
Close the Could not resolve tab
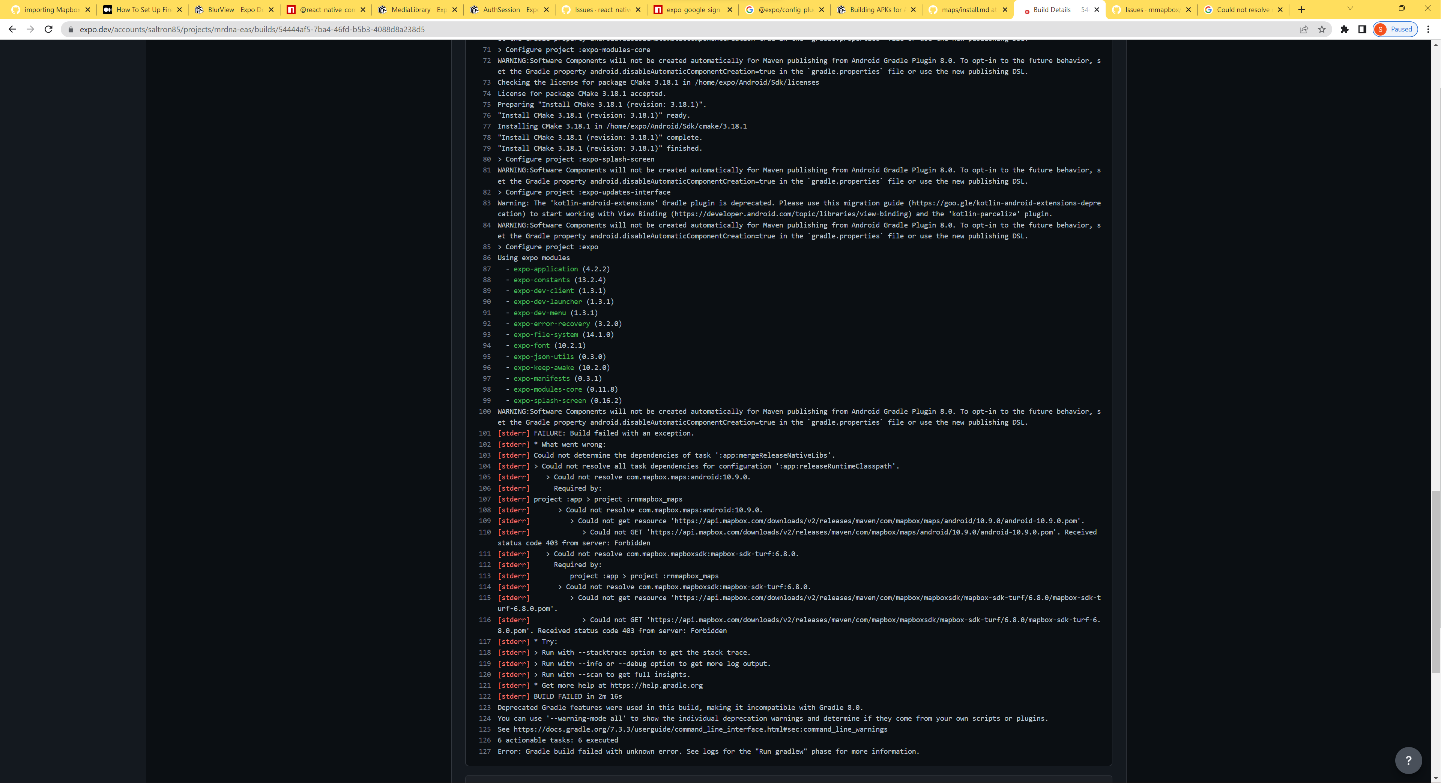[1280, 9]
